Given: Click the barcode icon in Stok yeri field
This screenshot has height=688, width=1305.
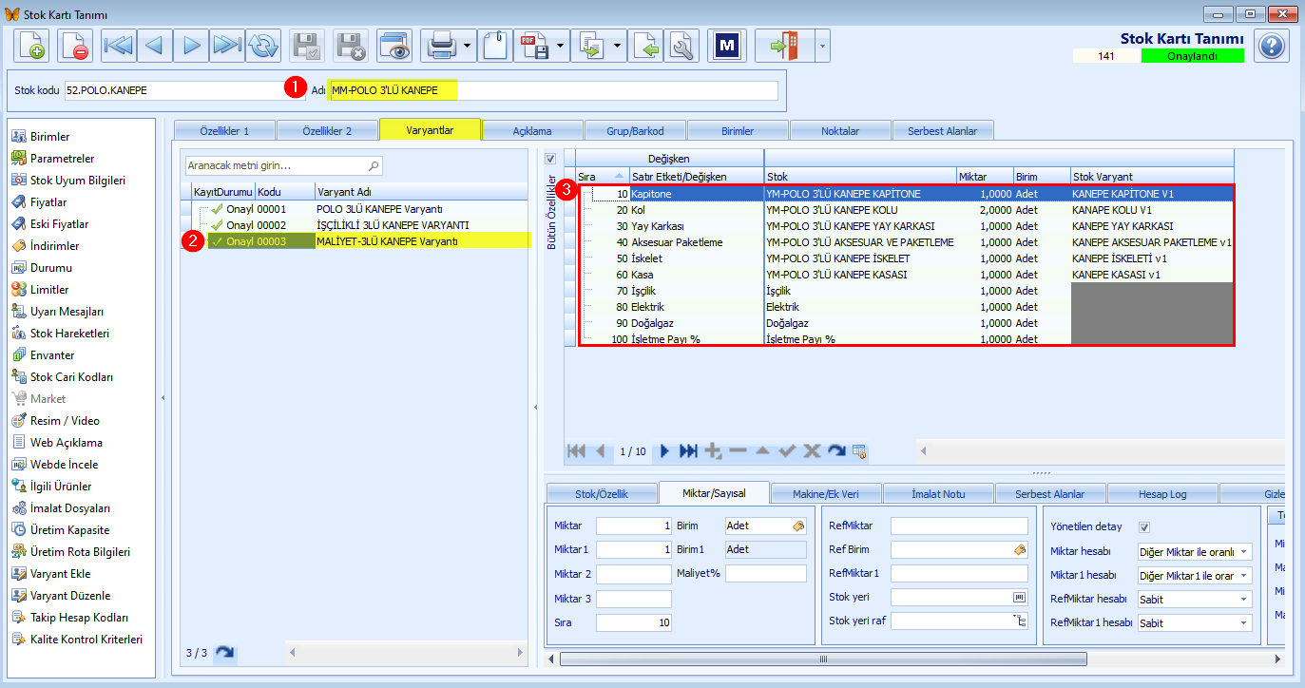Looking at the screenshot, I should 1020,597.
